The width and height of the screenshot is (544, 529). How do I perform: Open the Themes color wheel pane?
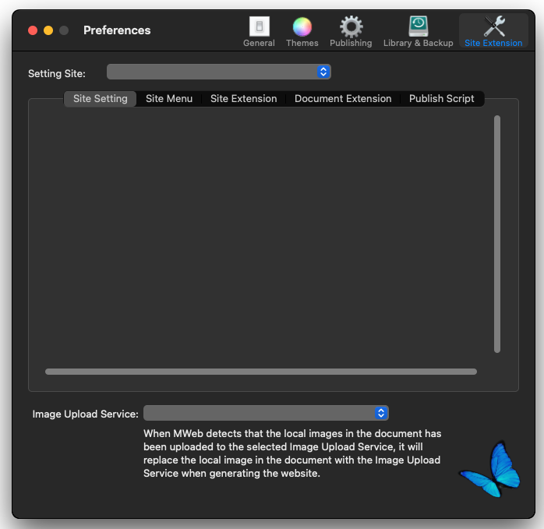(x=302, y=31)
